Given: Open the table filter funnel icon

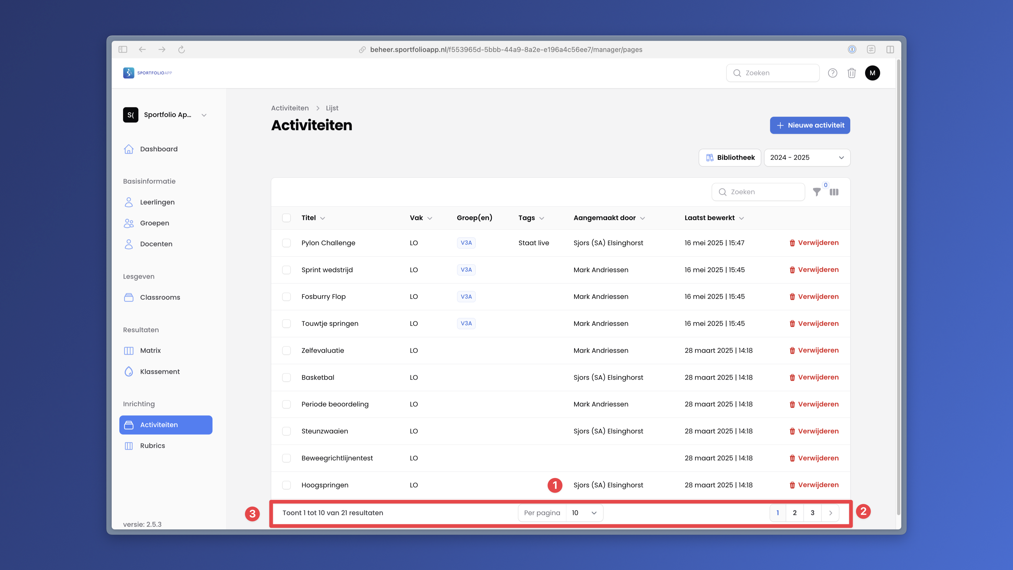Looking at the screenshot, I should click(x=817, y=192).
